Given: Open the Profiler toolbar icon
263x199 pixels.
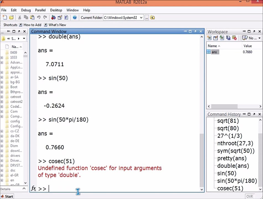Looking at the screenshot, I should pyautogui.click(x=66, y=17).
